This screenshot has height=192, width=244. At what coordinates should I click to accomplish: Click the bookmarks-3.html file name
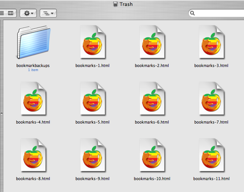tap(211, 65)
